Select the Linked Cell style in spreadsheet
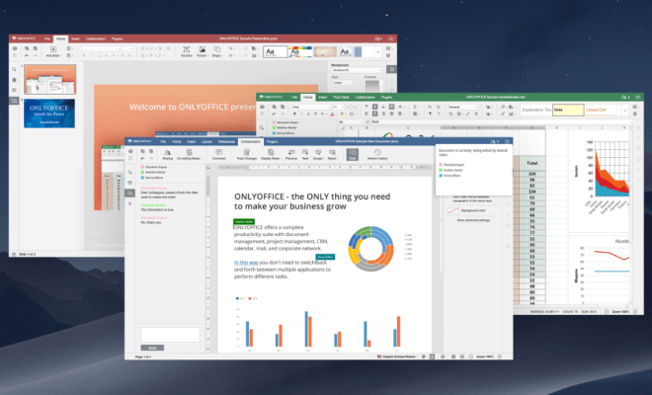This screenshot has height=395, width=652. tap(601, 111)
